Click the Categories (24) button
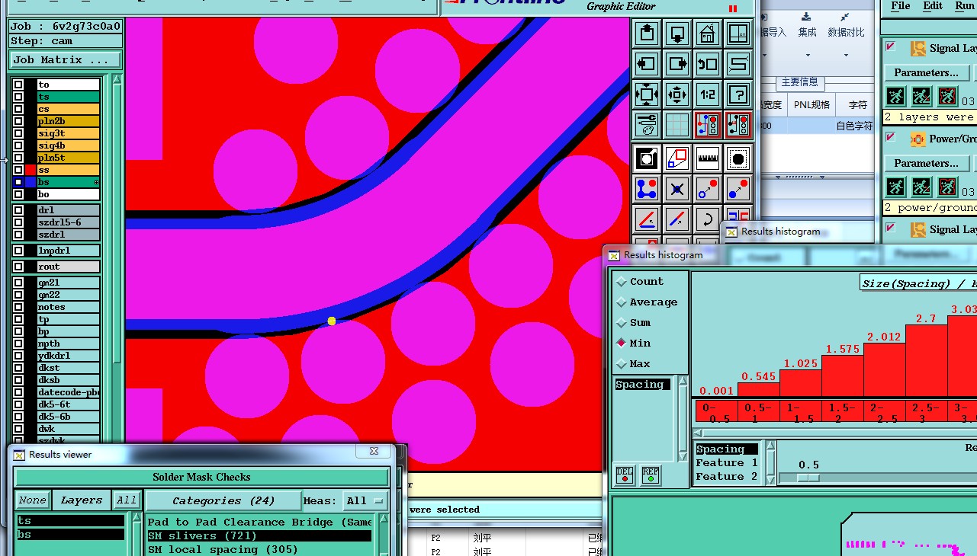The width and height of the screenshot is (977, 556). tap(223, 500)
